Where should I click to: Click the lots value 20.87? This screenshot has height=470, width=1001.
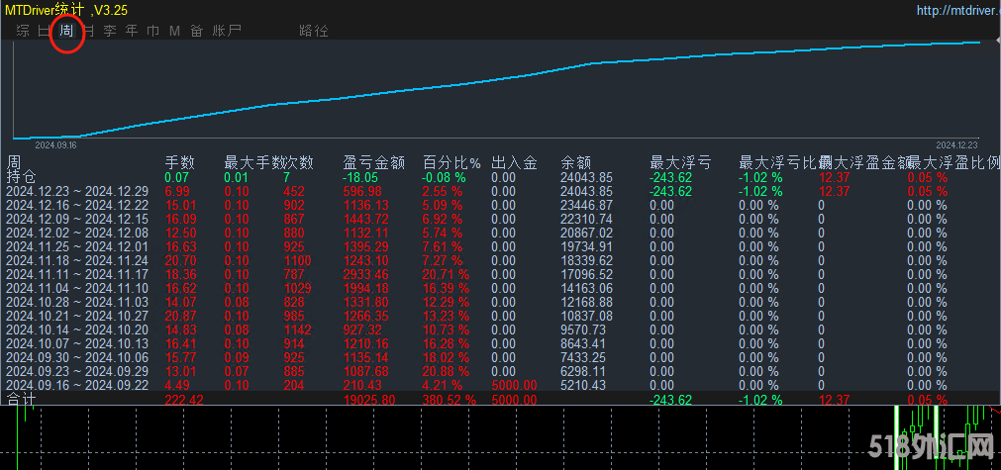pyautogui.click(x=180, y=316)
